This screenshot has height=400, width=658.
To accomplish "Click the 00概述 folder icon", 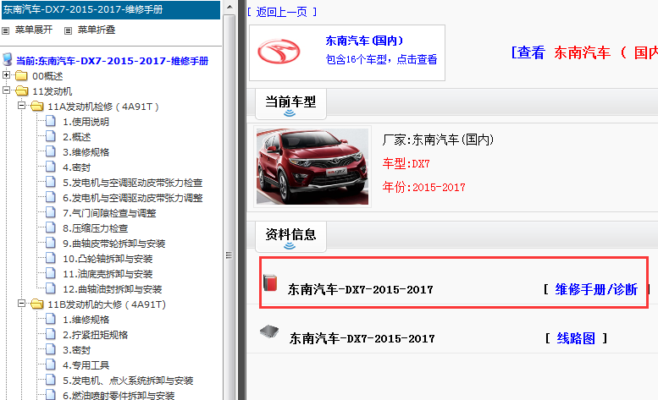I will [x=21, y=76].
